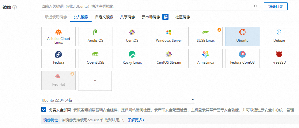This screenshot has width=299, height=128.
Task: Open the 了解更多> link
Action: (136, 120)
